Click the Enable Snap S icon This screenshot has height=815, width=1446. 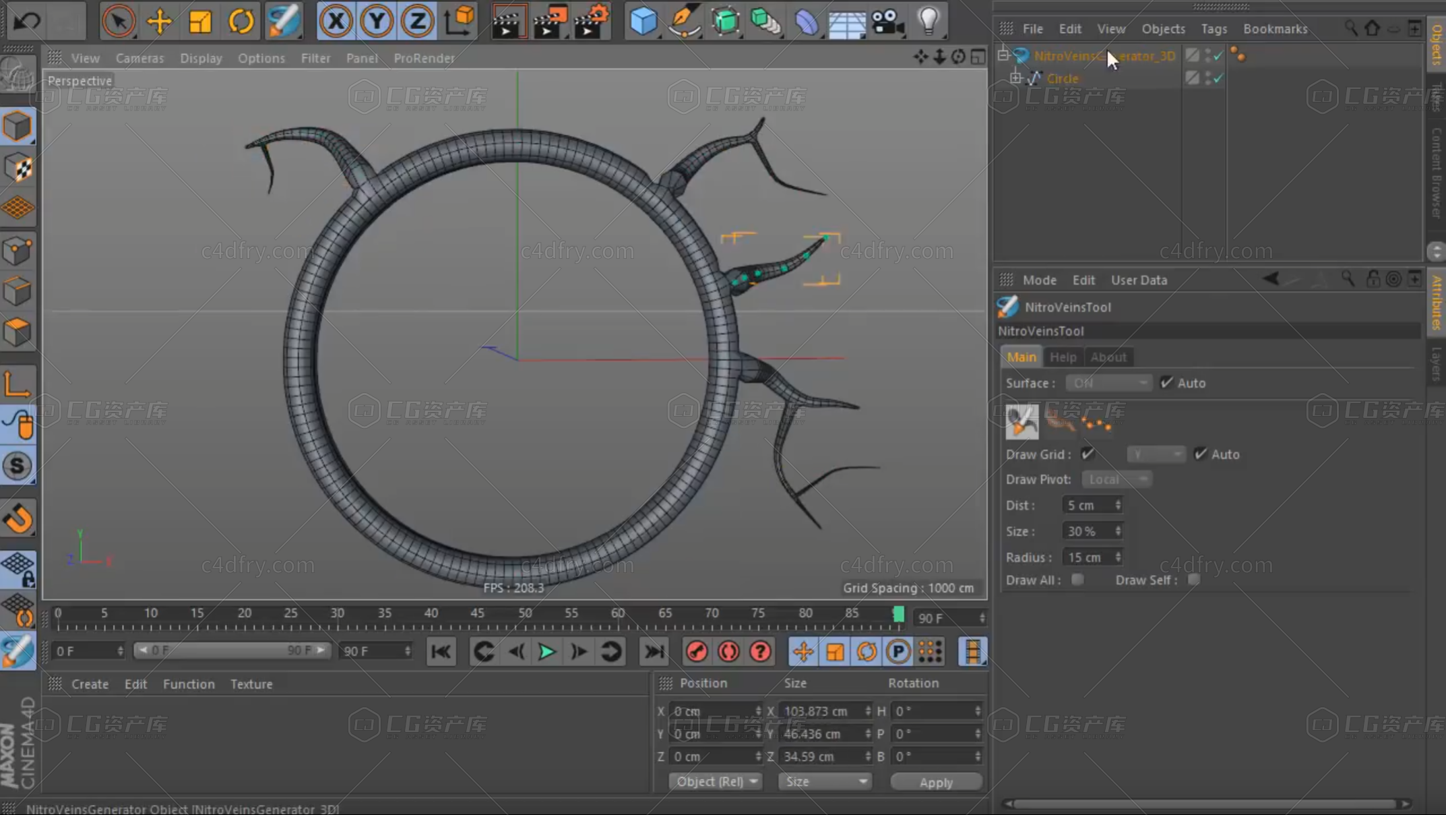[x=18, y=466]
